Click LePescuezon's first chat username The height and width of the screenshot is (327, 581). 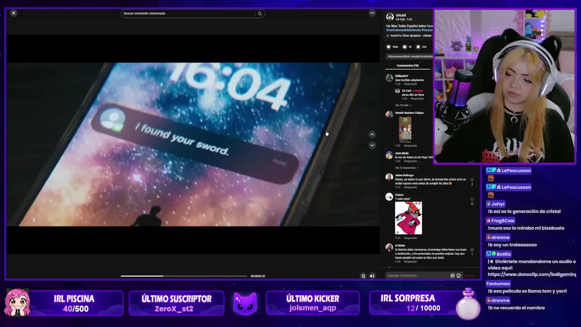pyautogui.click(x=516, y=170)
